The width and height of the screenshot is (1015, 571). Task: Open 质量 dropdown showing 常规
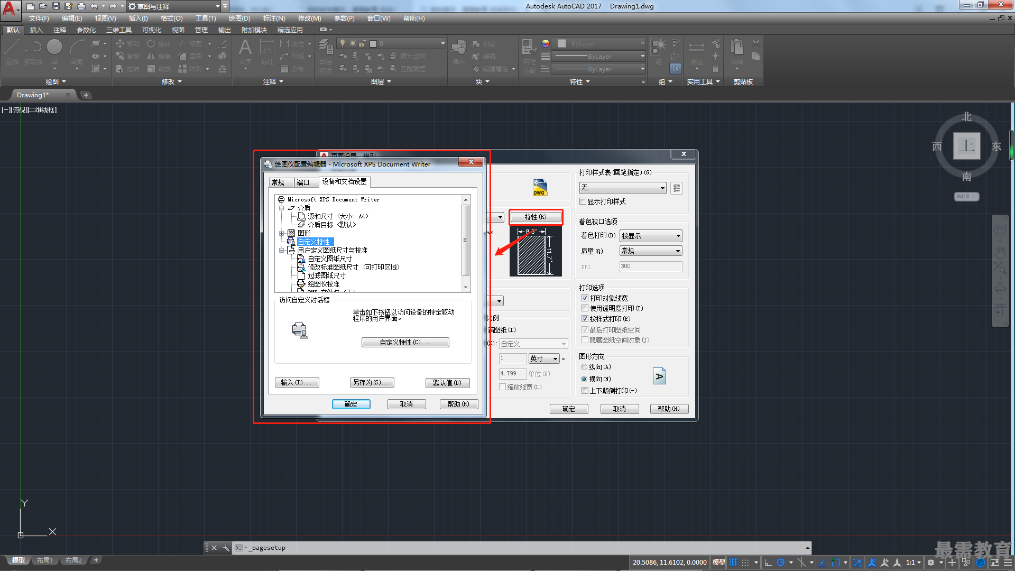(651, 251)
